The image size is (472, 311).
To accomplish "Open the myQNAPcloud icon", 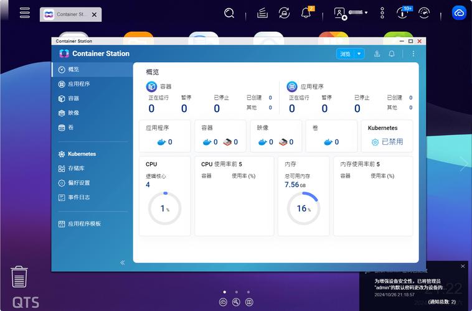I will [459, 13].
